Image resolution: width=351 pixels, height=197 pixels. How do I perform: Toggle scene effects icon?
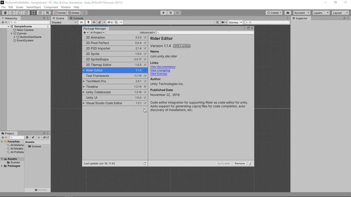pyautogui.click(x=100, y=22)
